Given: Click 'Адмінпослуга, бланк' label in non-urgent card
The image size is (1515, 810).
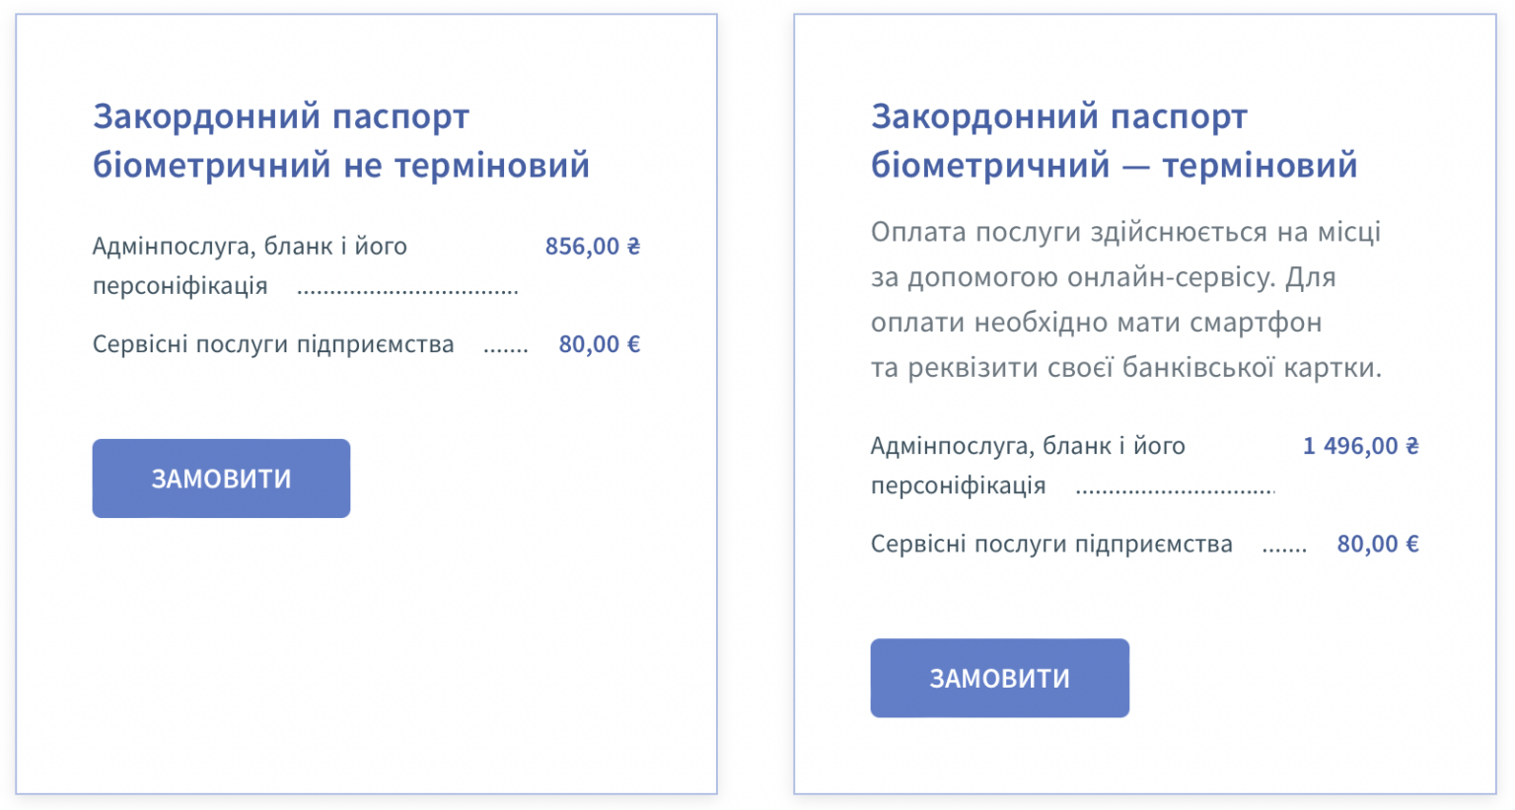Looking at the screenshot, I should (x=250, y=247).
